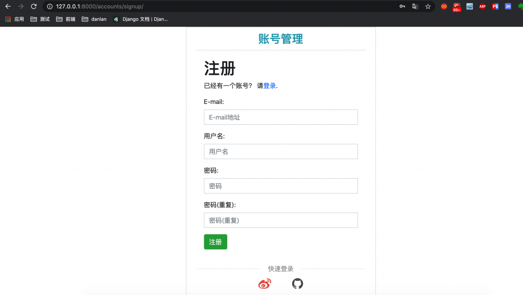Open the AdBlock Plus extension
Screen dimensions: 523x295
[482, 7]
